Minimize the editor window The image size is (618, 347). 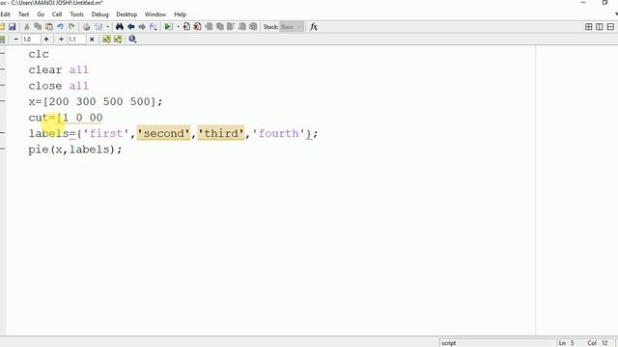[583, 3]
